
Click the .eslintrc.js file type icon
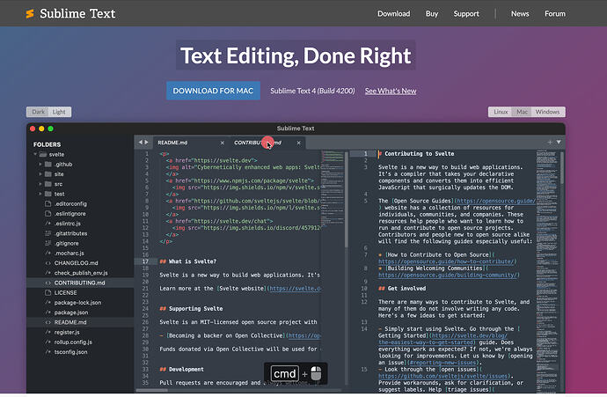(x=48, y=224)
